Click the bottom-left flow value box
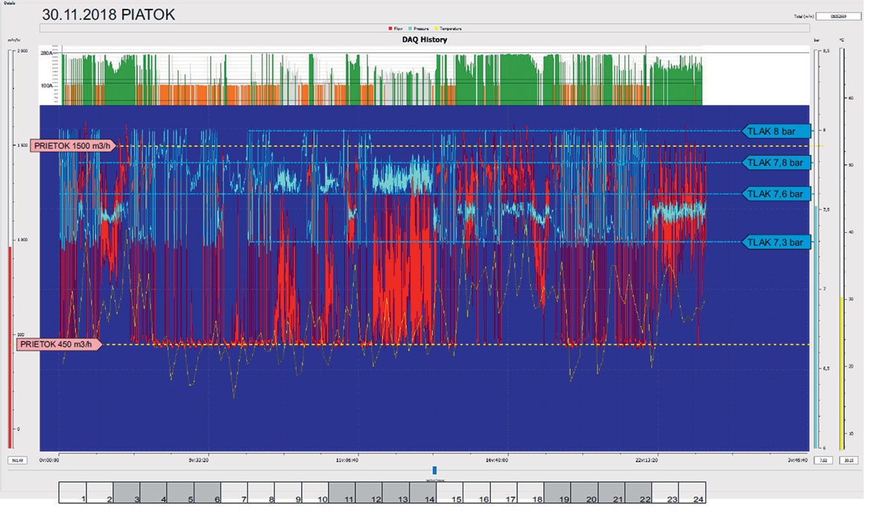The image size is (894, 513). [15, 461]
